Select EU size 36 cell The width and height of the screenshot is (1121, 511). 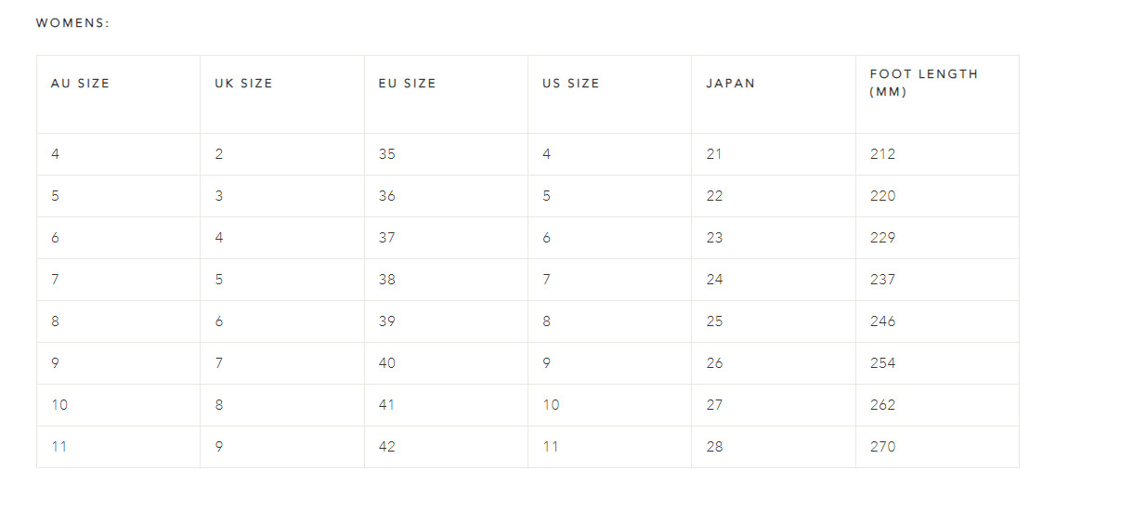[446, 196]
